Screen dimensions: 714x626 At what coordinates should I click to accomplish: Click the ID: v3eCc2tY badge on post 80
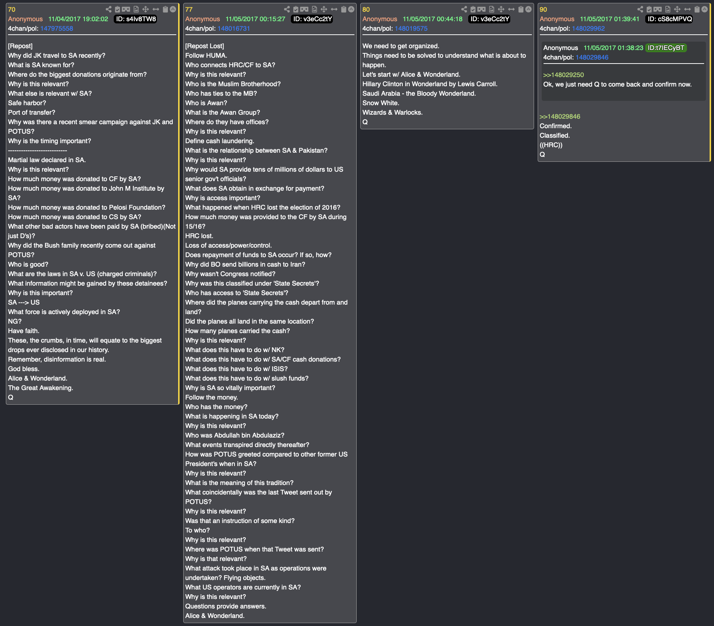(x=489, y=19)
